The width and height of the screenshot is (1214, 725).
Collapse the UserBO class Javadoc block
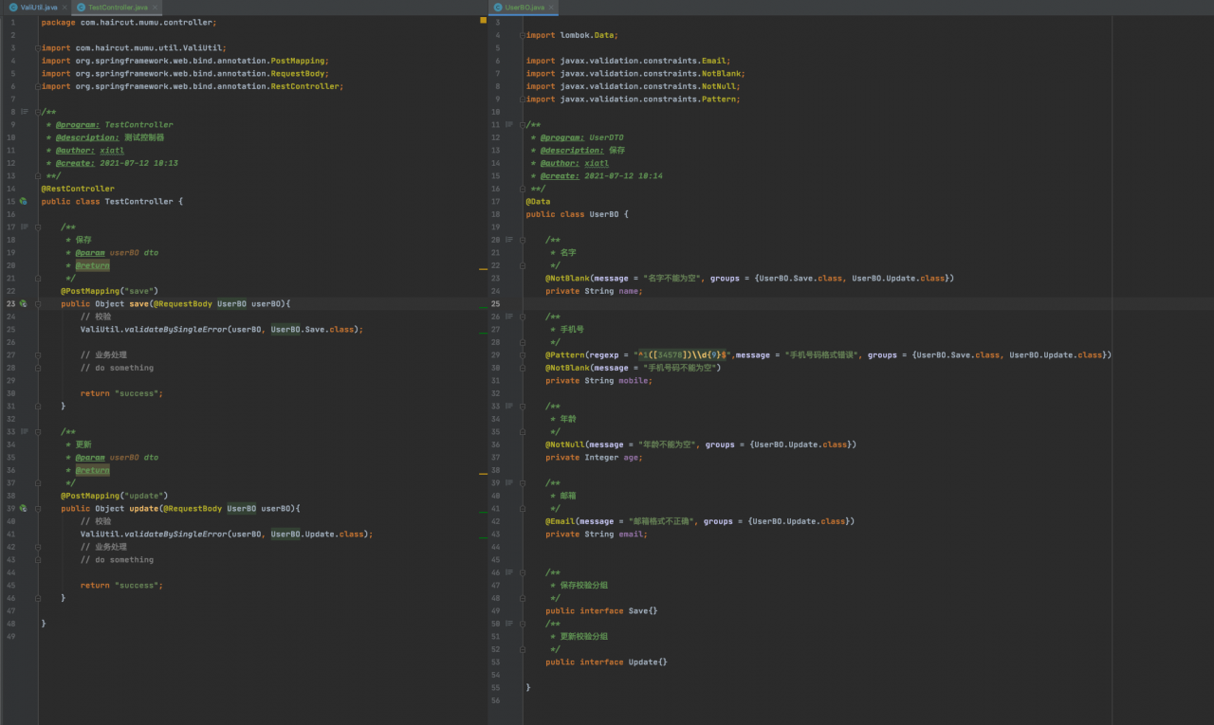tap(522, 124)
